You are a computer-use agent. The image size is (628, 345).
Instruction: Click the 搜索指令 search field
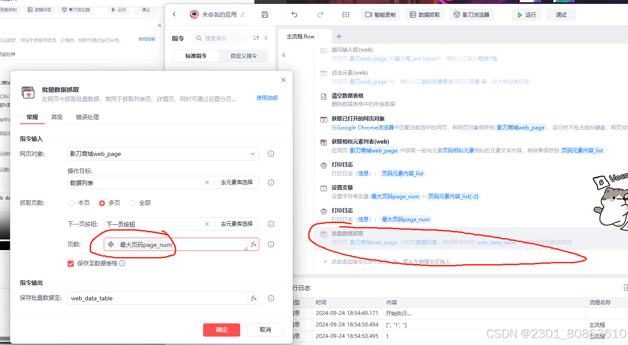pos(219,38)
